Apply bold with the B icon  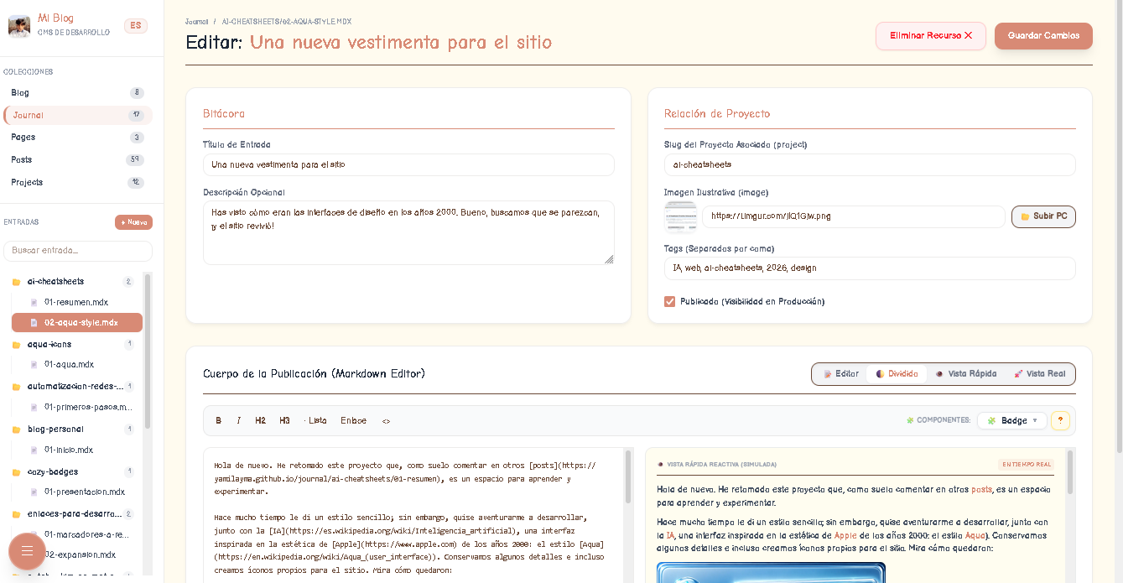[219, 421]
